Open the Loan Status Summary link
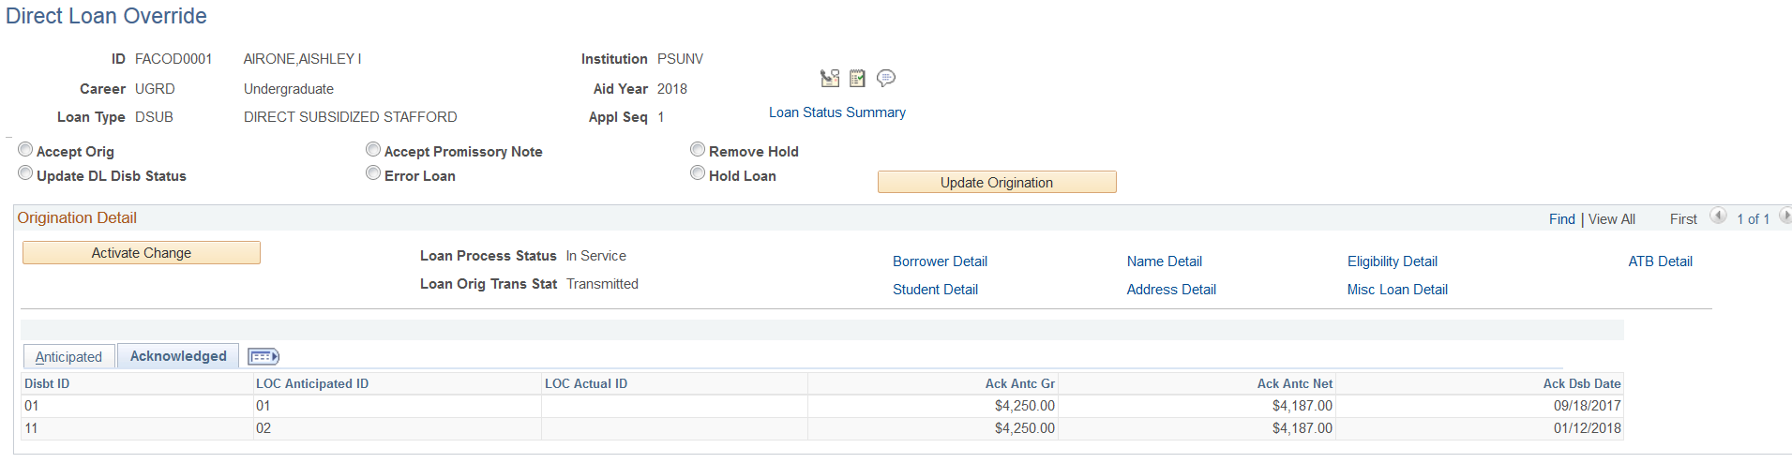 836,112
